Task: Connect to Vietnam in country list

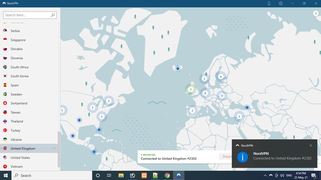Action: (x=16, y=166)
